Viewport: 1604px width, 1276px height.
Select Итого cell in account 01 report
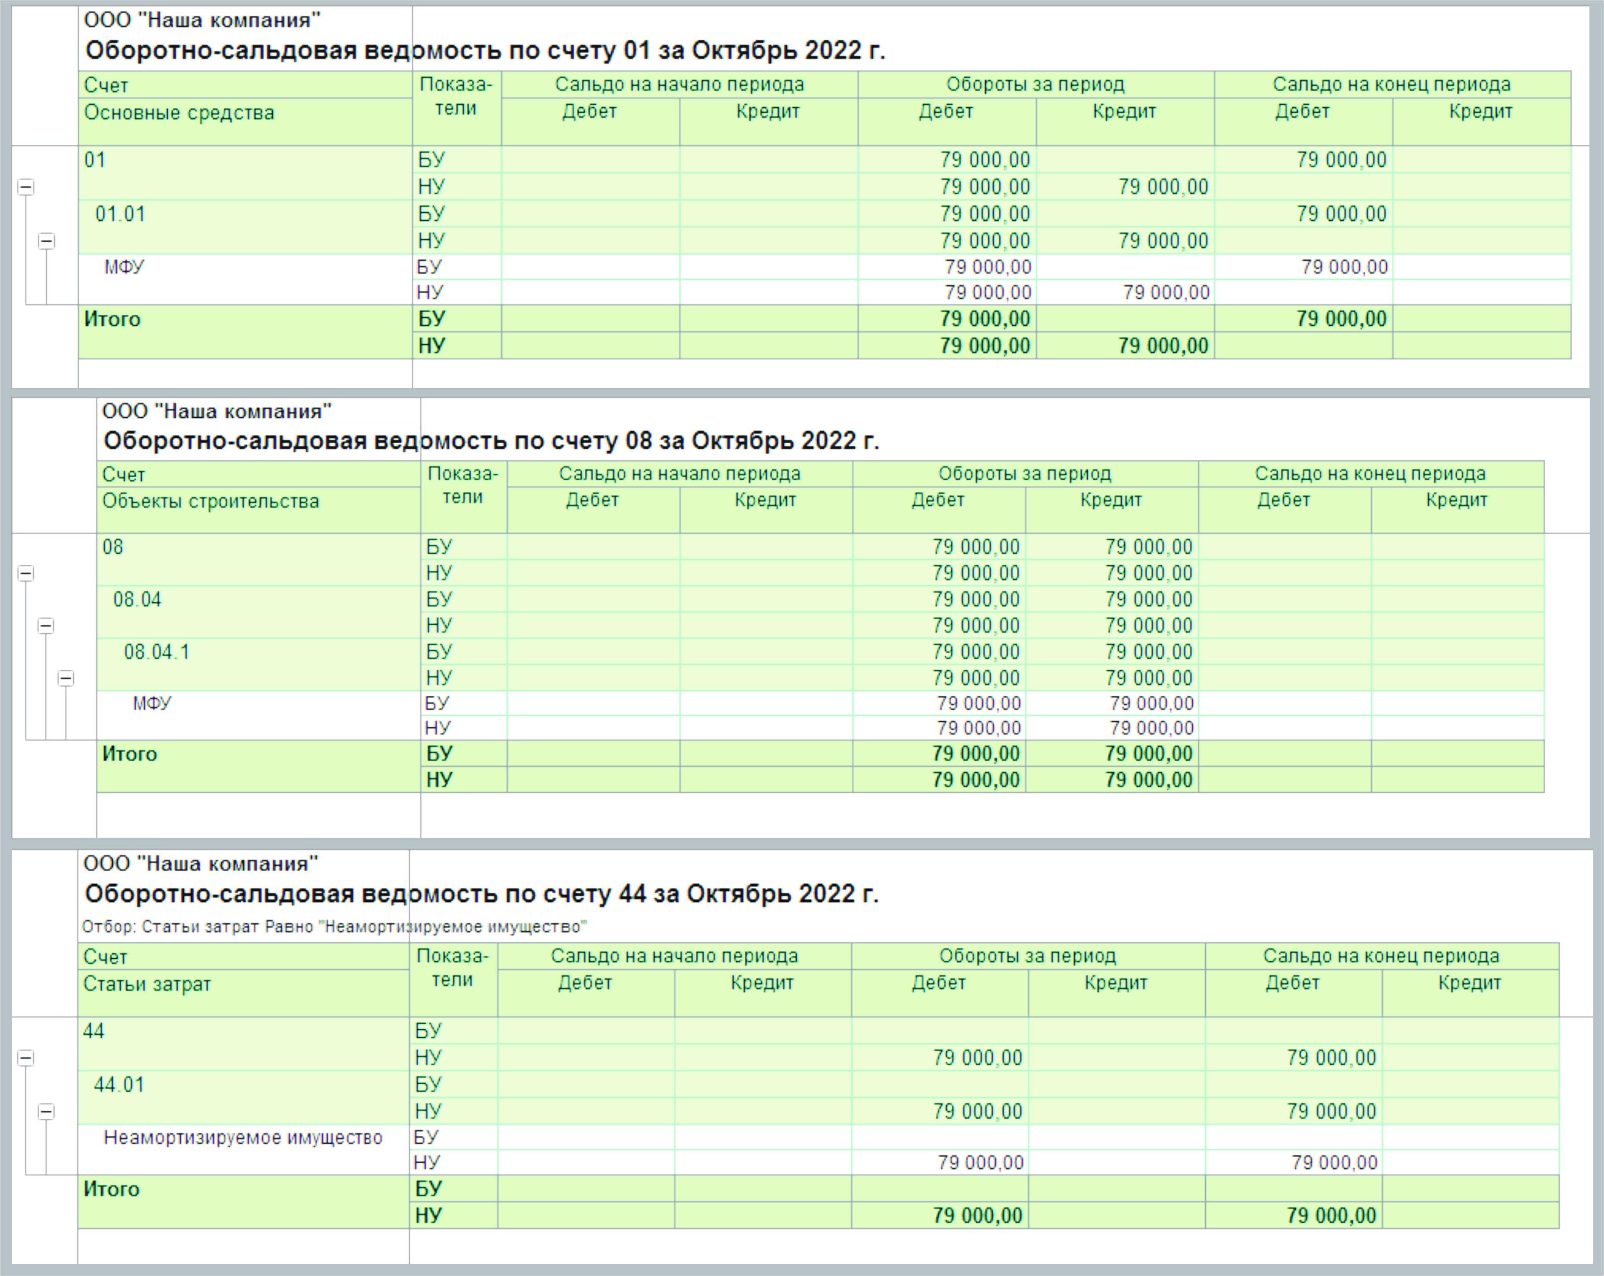pyautogui.click(x=246, y=333)
